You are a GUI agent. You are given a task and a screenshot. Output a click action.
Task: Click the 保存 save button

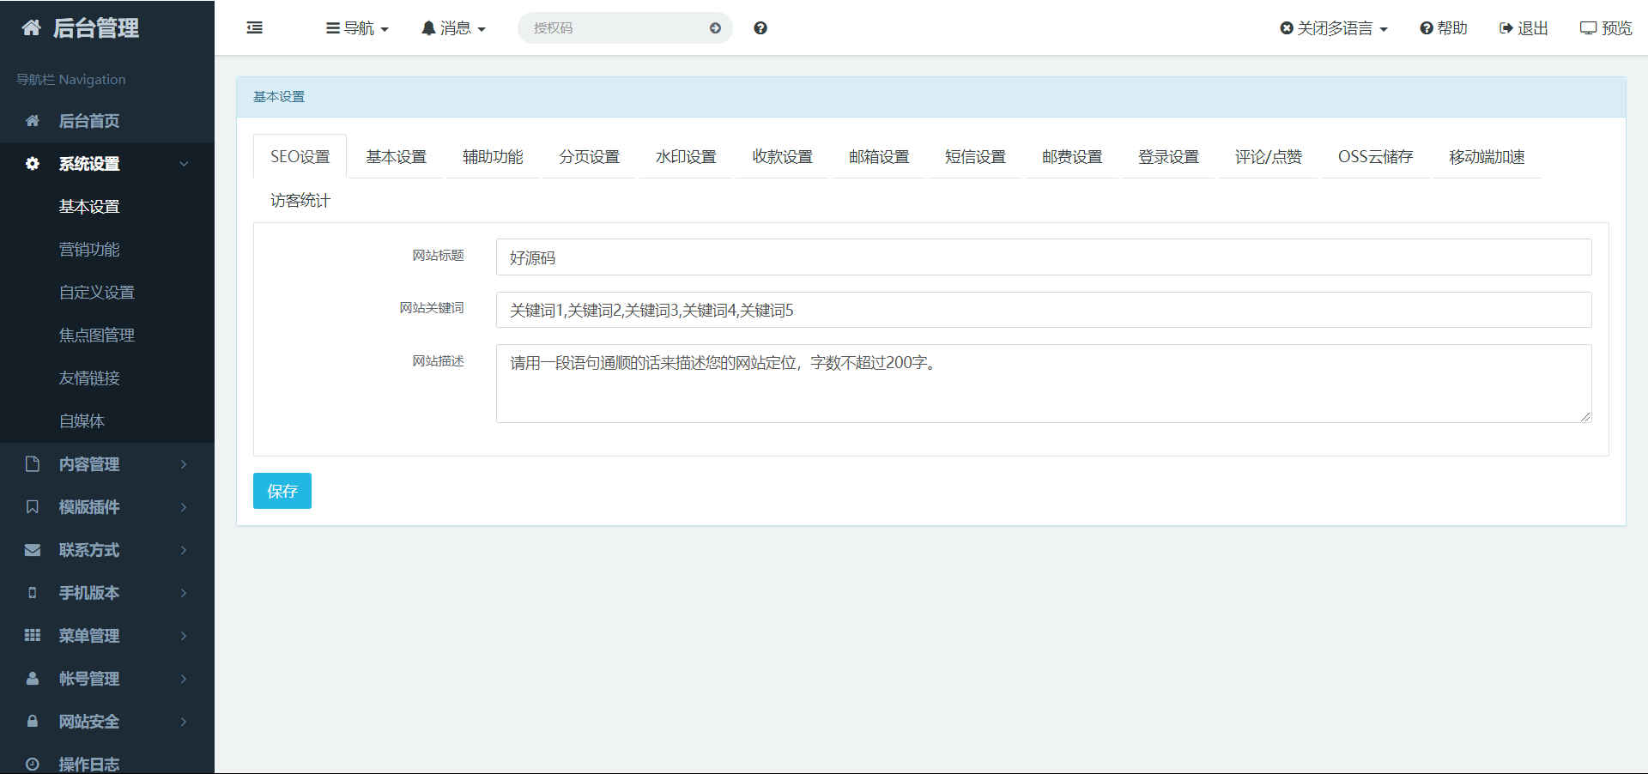282,491
